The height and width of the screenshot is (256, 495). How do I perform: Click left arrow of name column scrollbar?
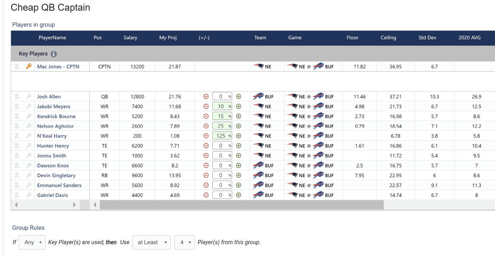[16, 205]
